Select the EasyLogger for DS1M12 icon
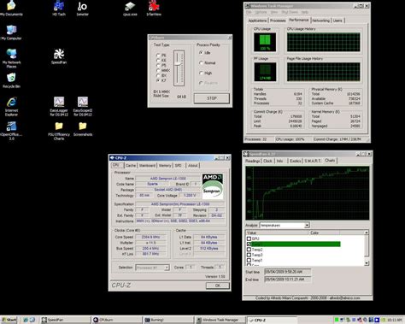 point(59,106)
